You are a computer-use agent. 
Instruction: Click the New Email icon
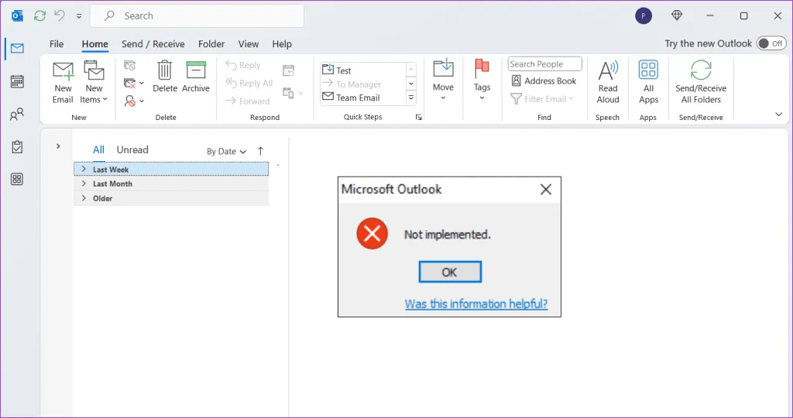click(63, 72)
